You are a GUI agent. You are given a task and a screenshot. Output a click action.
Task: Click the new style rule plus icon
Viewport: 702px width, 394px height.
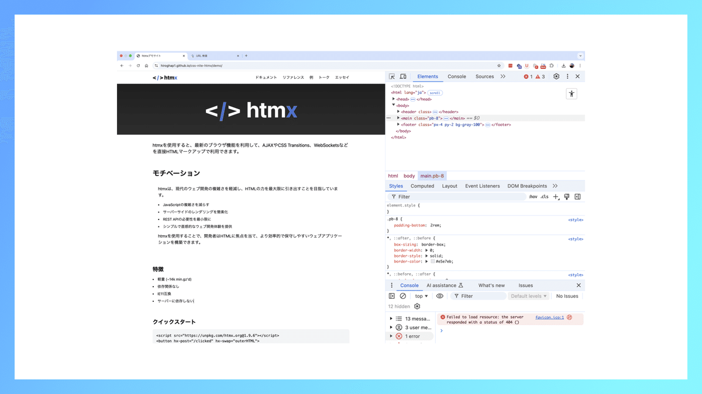[x=556, y=197]
